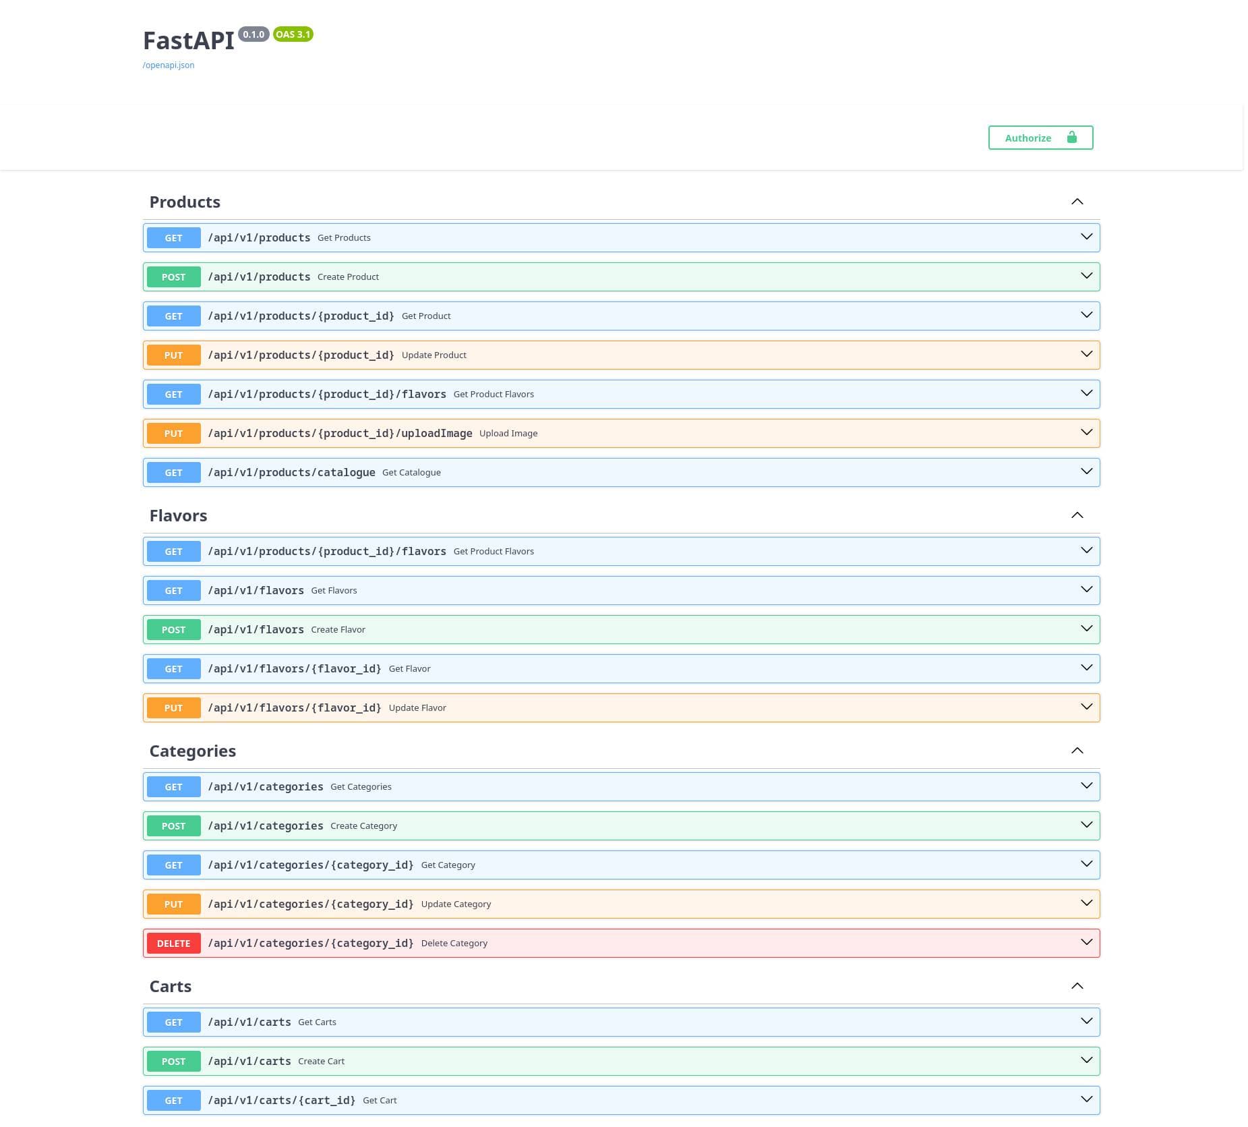The image size is (1248, 1127).
Task: Click the /api/v1/categories/{category_id} path under PUT
Action: tap(311, 904)
